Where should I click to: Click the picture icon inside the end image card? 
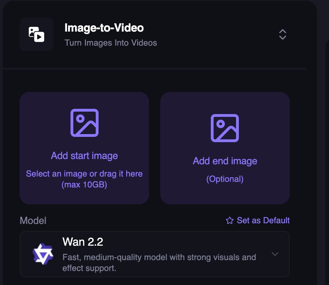[x=225, y=128]
